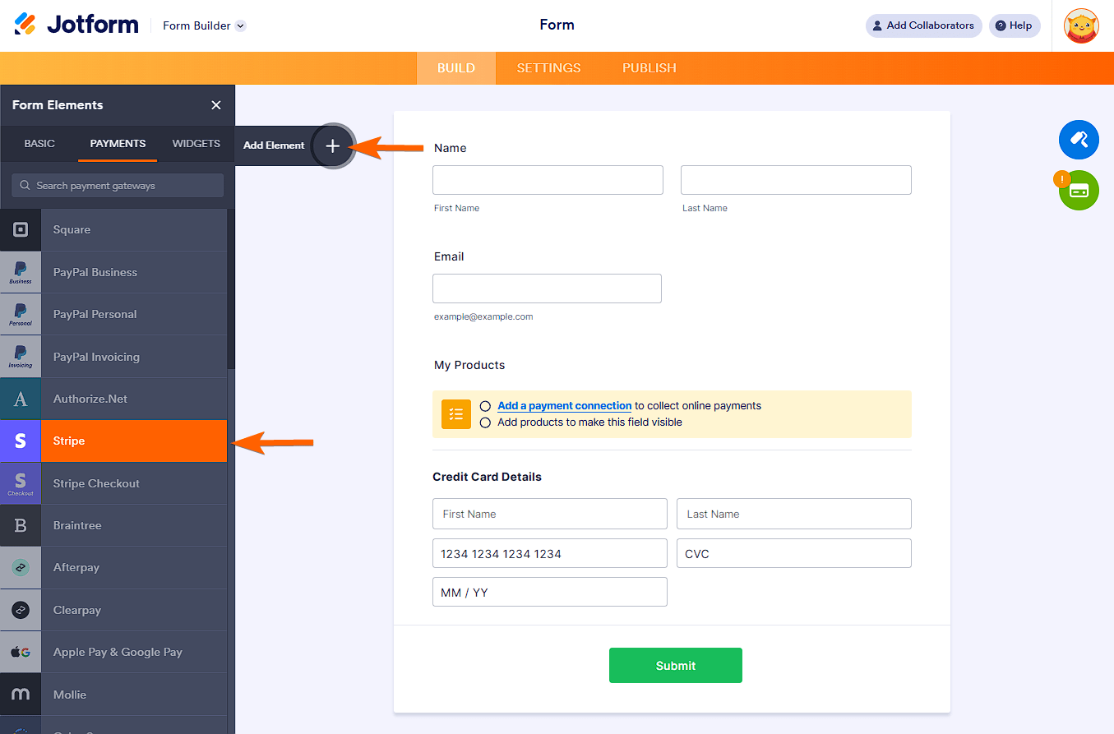Click the Stripe Checkout icon

21,483
